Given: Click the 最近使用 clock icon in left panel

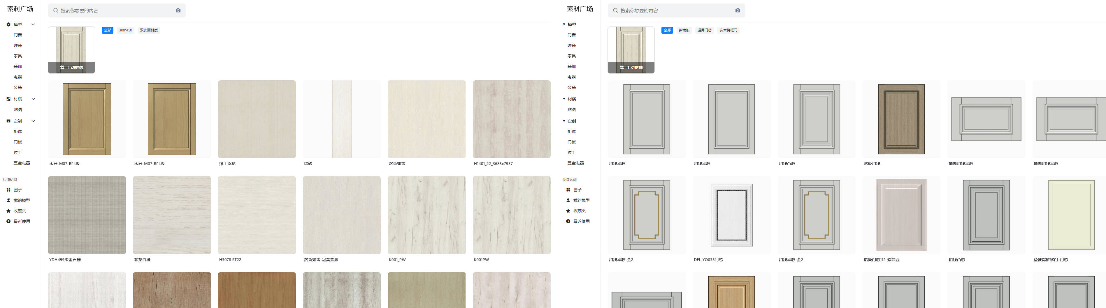Looking at the screenshot, I should pyautogui.click(x=8, y=221).
